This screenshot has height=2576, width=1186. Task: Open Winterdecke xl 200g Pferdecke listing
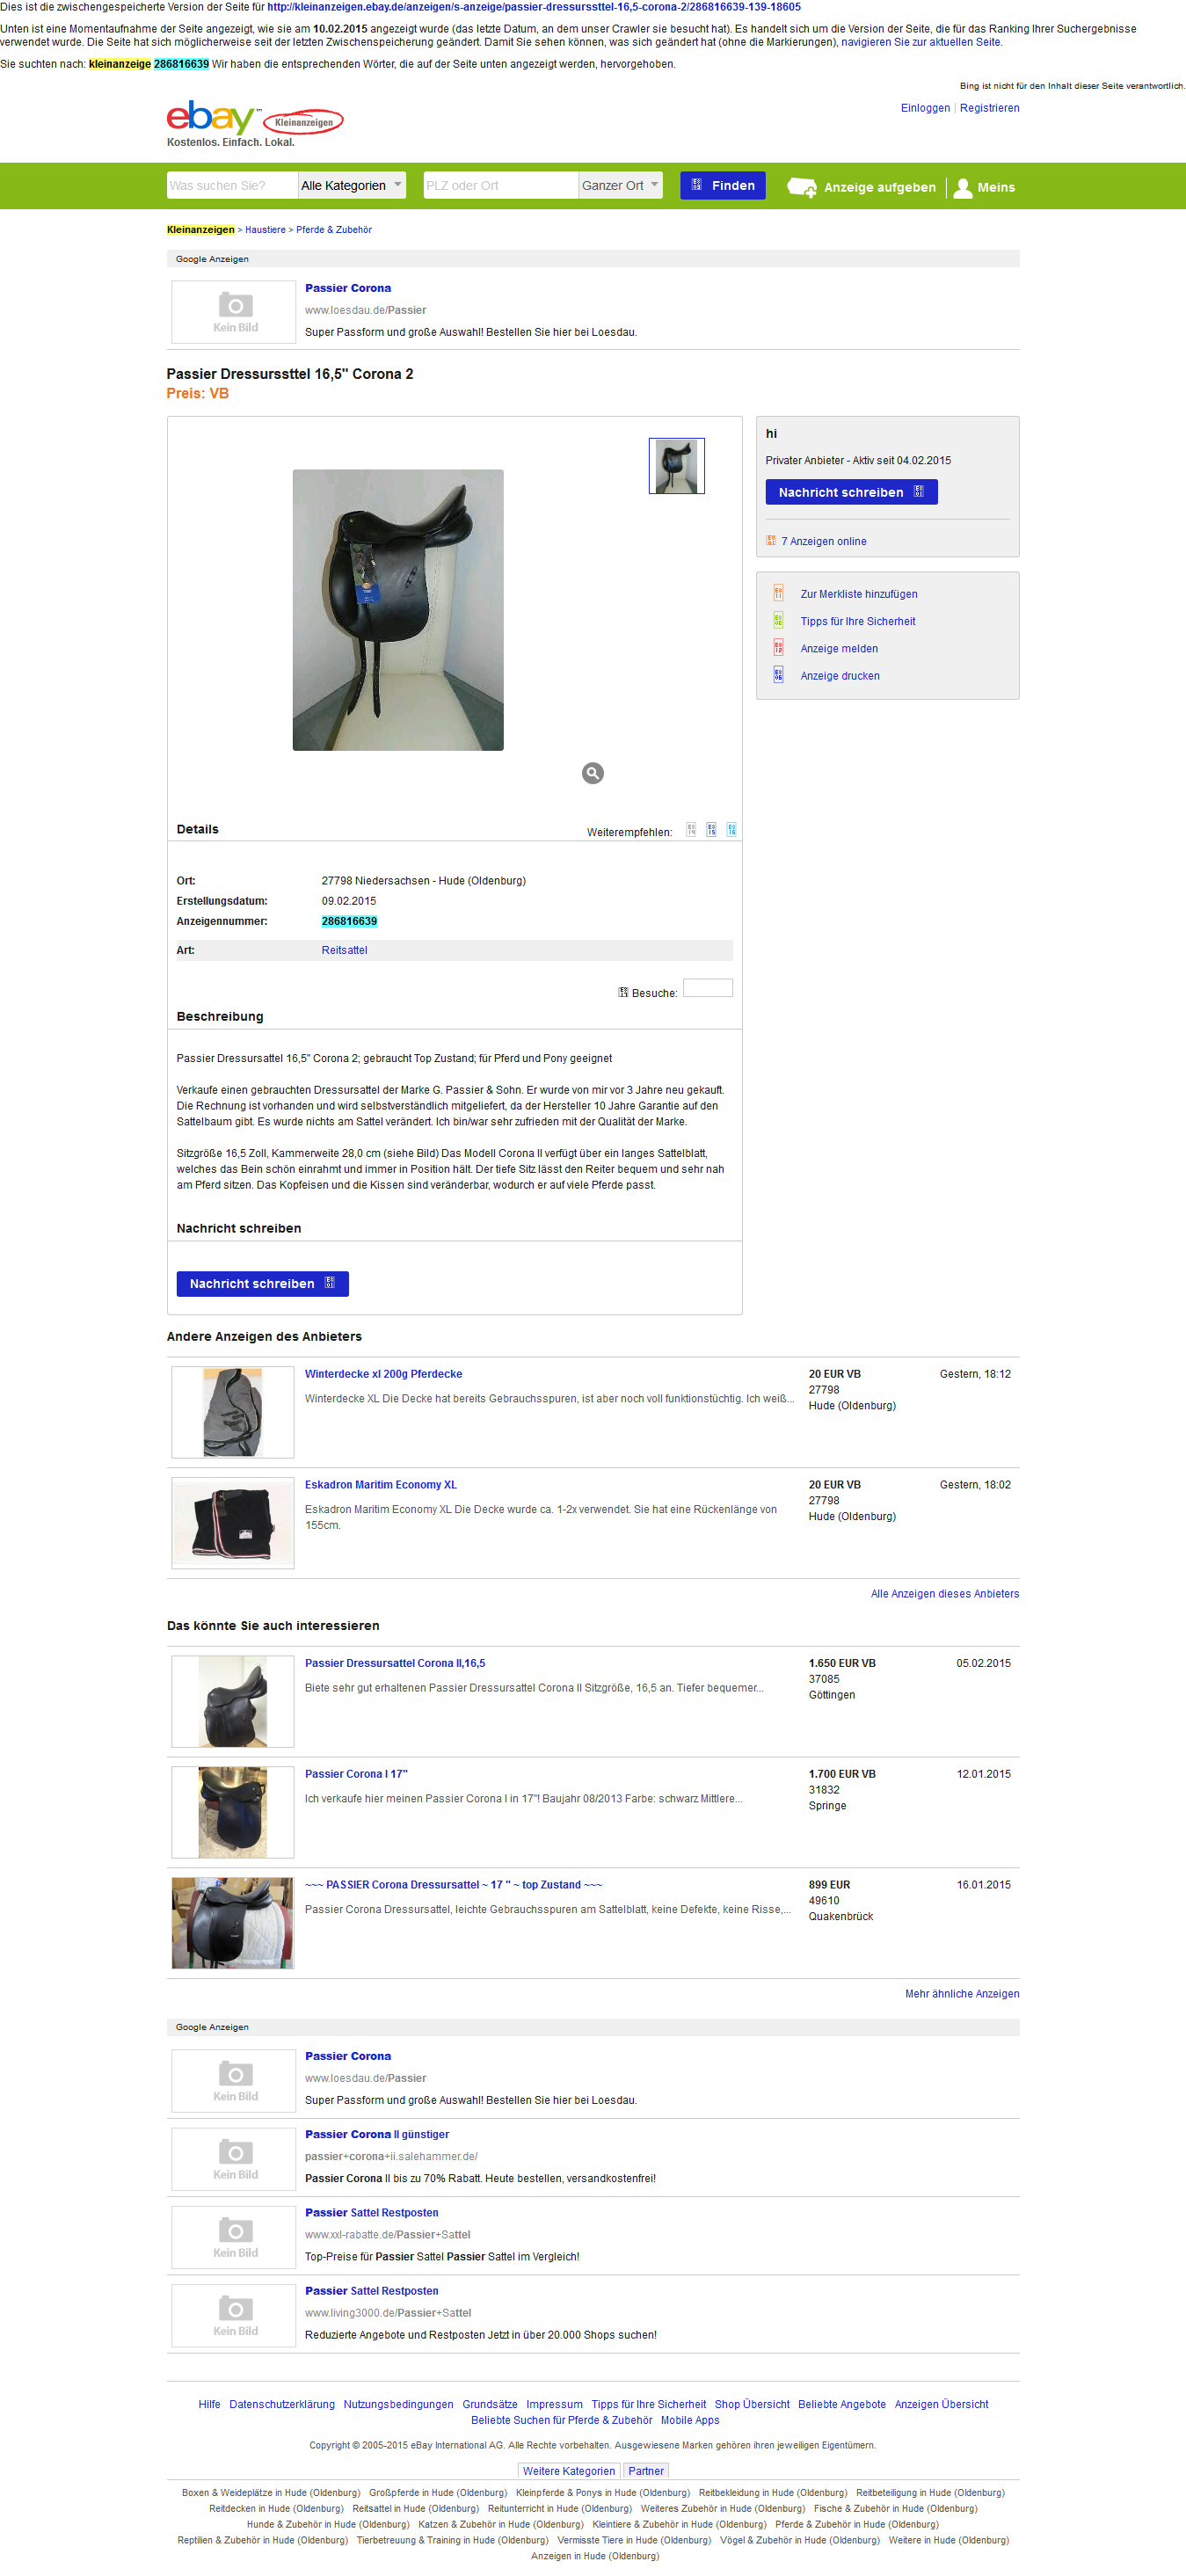pyautogui.click(x=383, y=1374)
